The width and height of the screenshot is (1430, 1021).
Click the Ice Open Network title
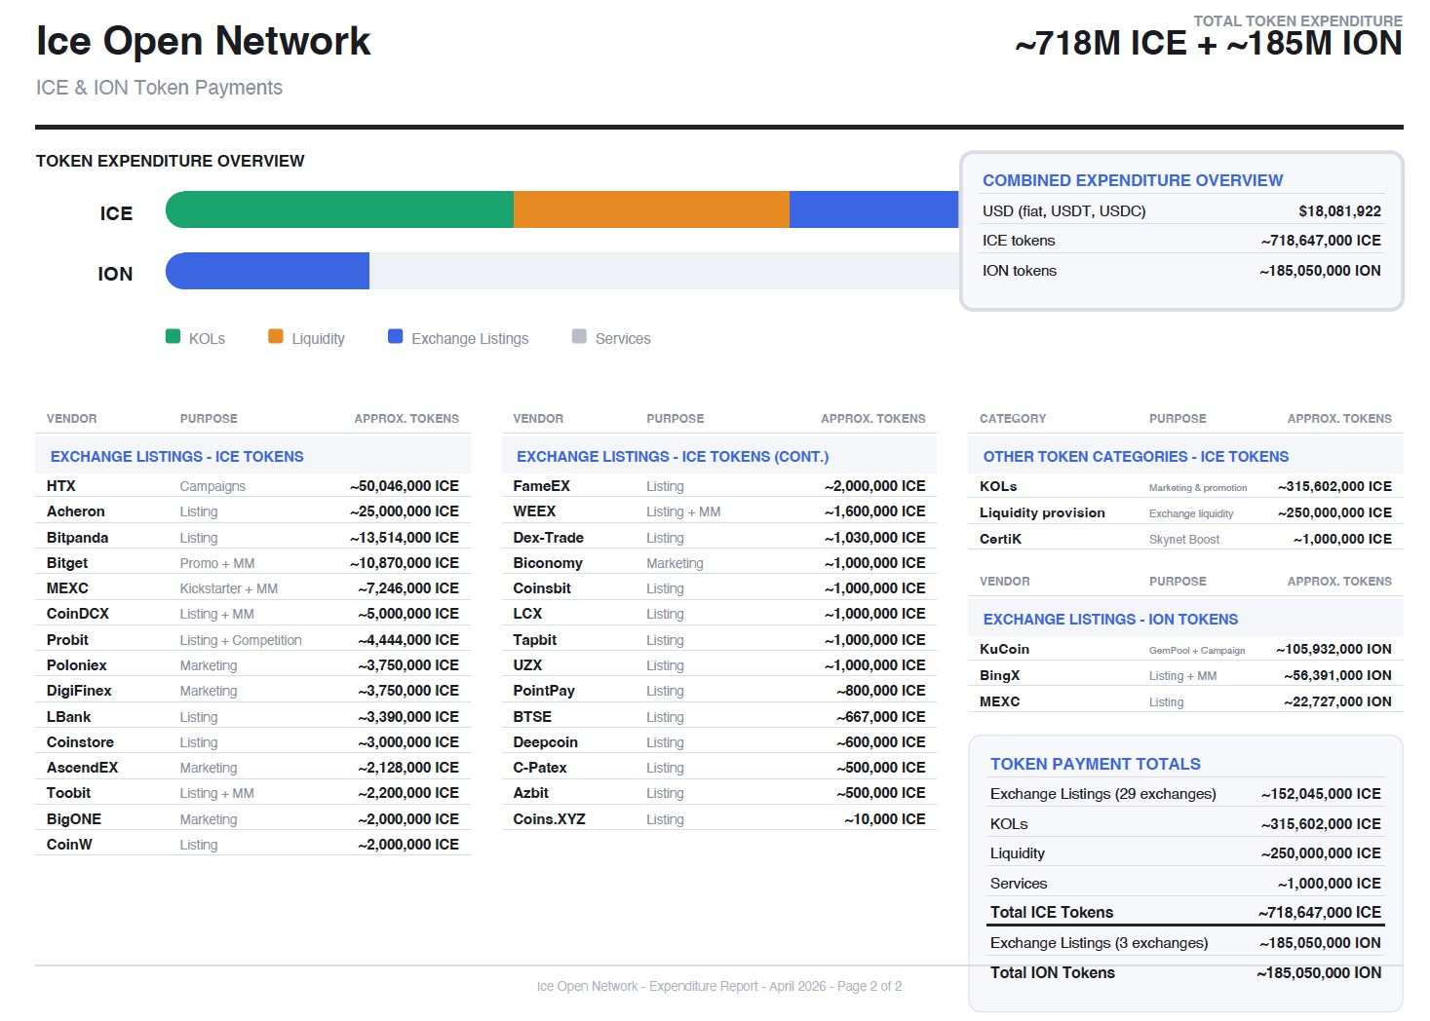[x=204, y=41]
